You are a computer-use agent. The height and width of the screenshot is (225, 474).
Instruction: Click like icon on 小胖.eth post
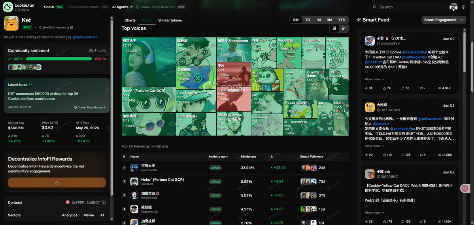pyautogui.click(x=385, y=221)
